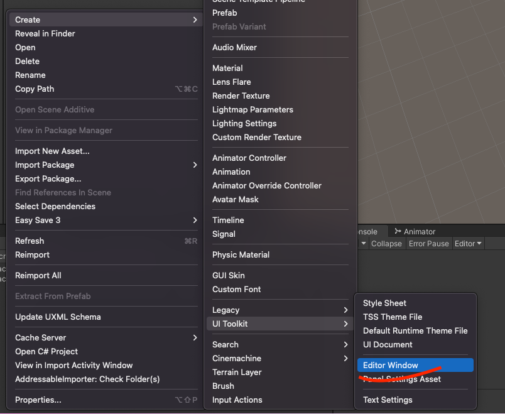Click Update UXML Schema

(106, 317)
